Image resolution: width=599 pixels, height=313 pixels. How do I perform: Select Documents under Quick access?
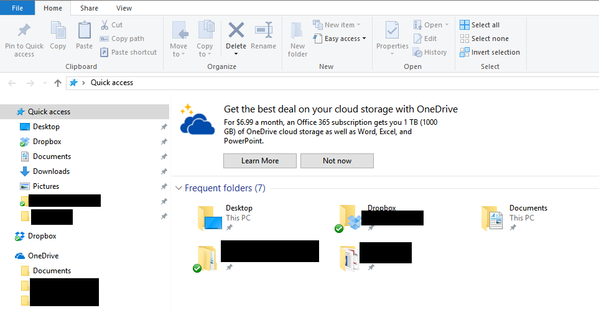(52, 156)
